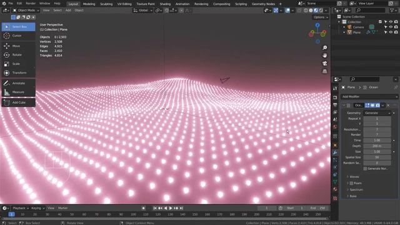Remove the Ocean modifier with X
Image resolution: width=400 pixels, height=225 pixels.
coord(388,106)
